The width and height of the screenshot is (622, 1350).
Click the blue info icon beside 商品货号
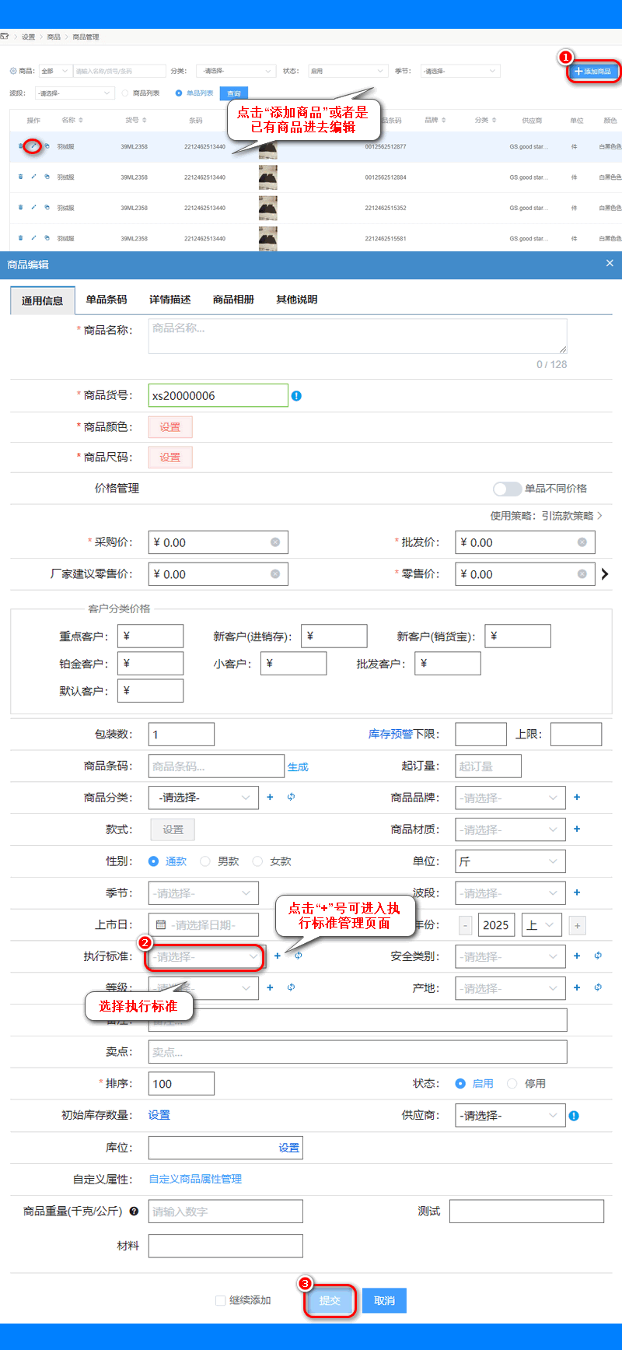pos(296,396)
